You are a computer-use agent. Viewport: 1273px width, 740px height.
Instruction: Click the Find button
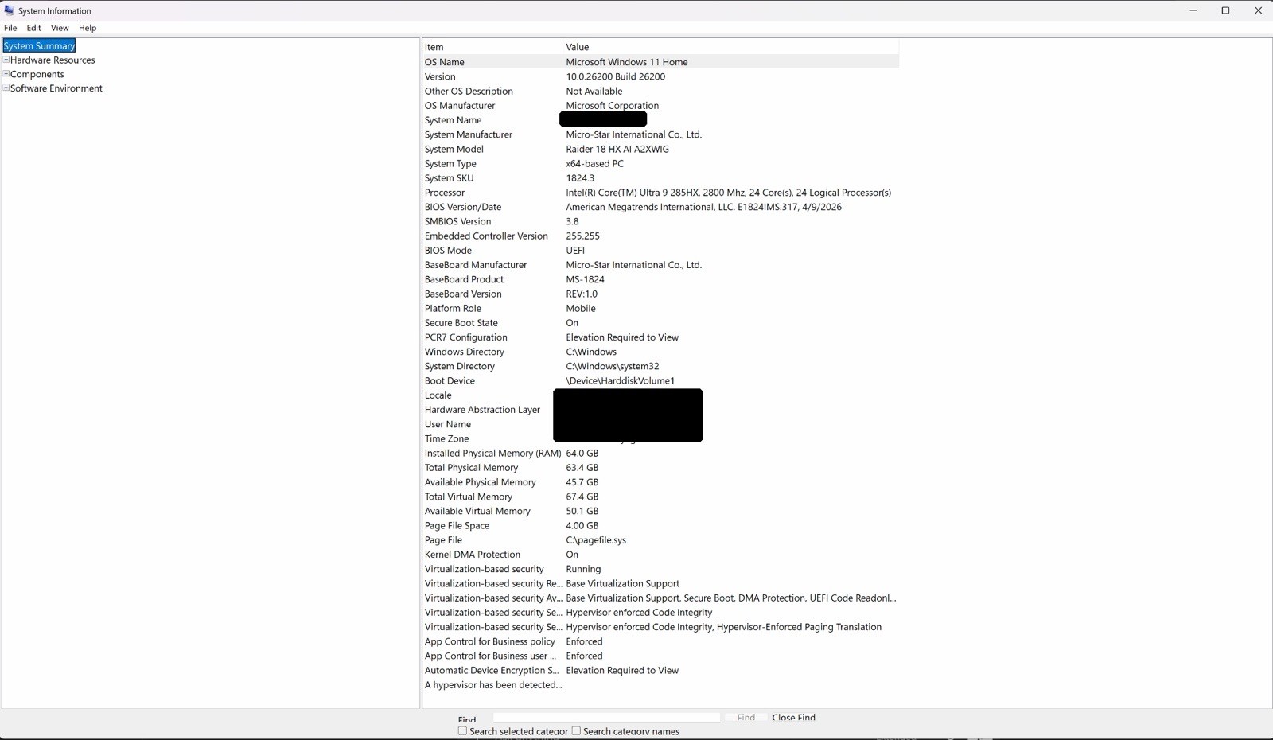coord(746,718)
